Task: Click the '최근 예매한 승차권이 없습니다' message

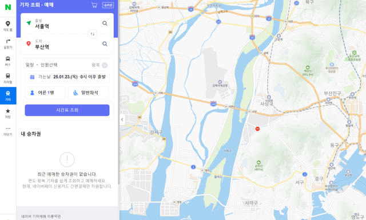Action: tap(67, 174)
